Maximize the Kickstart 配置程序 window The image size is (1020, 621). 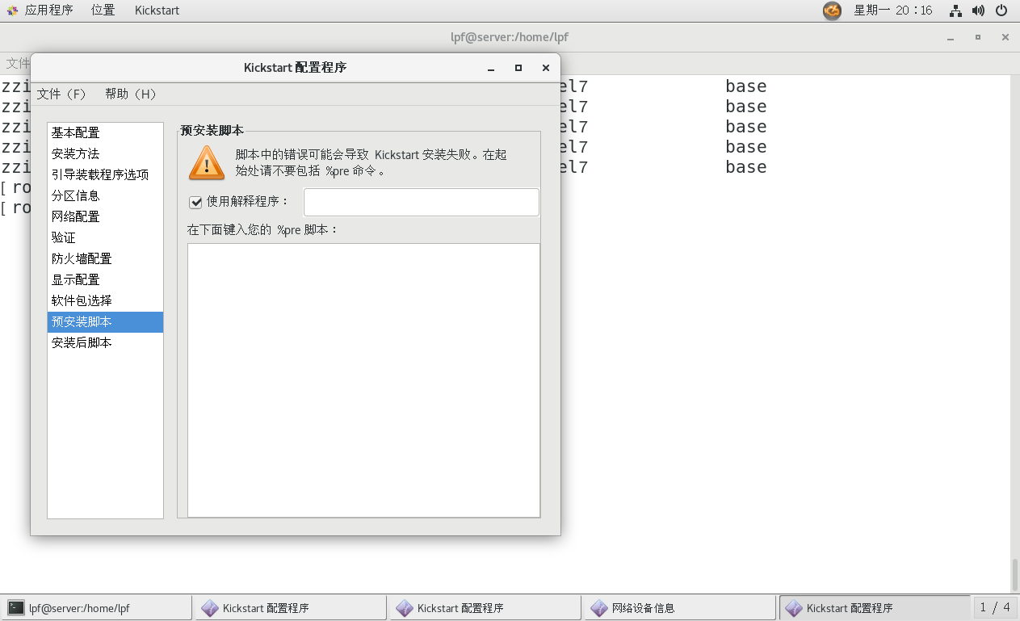[518, 68]
